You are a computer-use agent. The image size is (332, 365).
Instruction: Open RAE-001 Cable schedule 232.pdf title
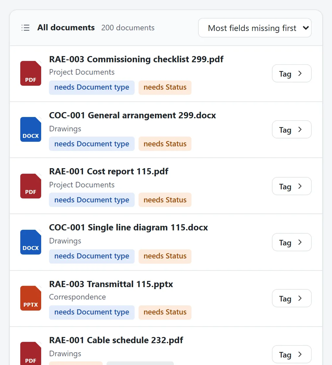click(116, 340)
